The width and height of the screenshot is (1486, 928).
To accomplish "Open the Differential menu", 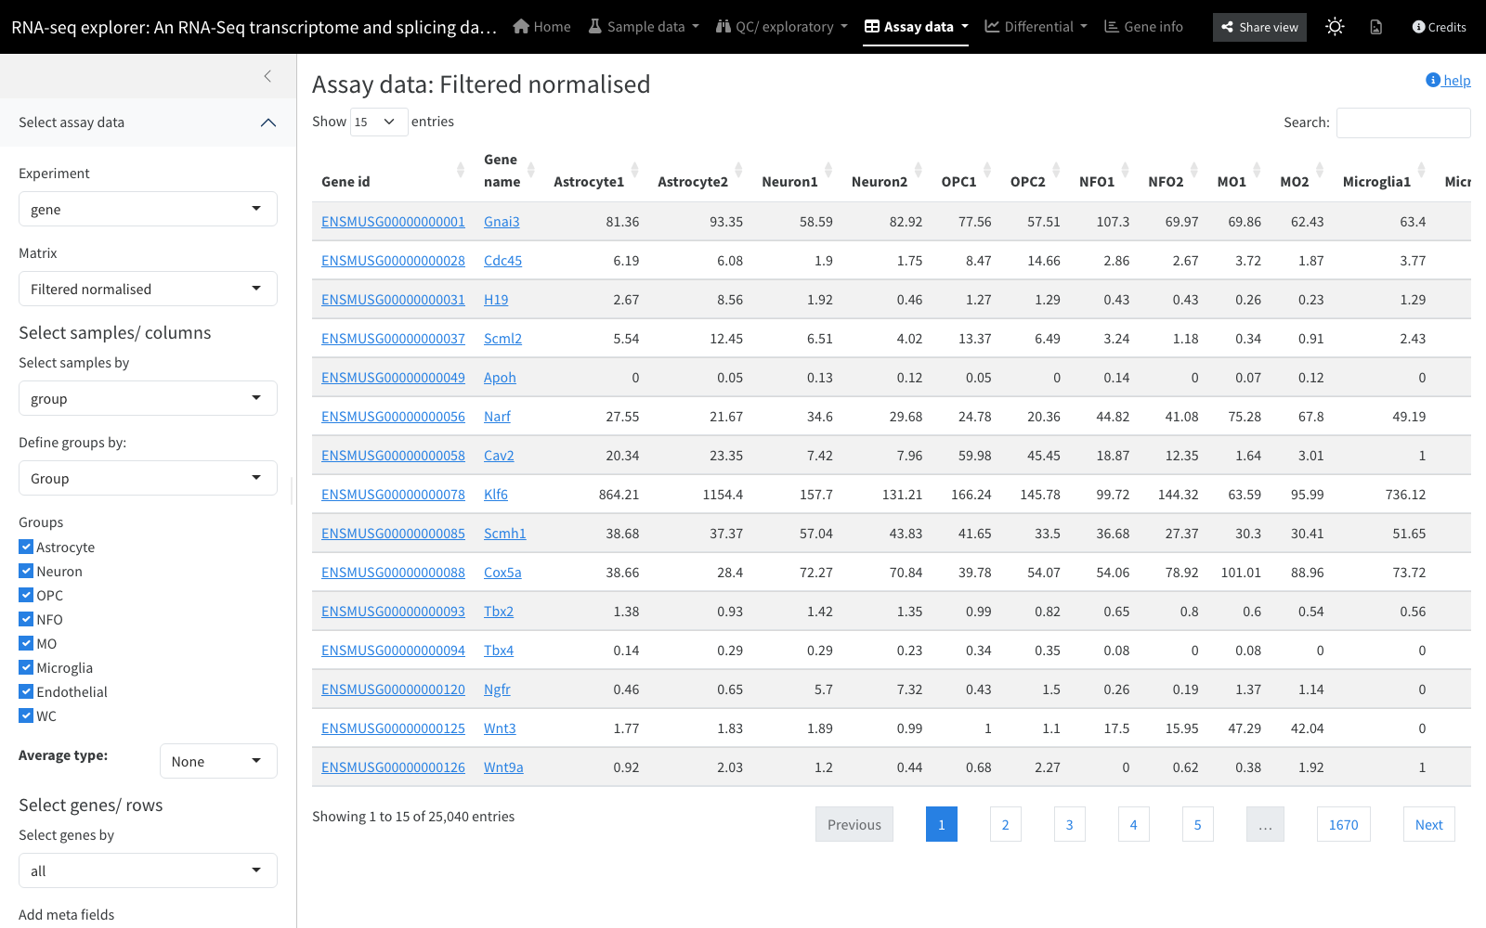I will click(1036, 27).
